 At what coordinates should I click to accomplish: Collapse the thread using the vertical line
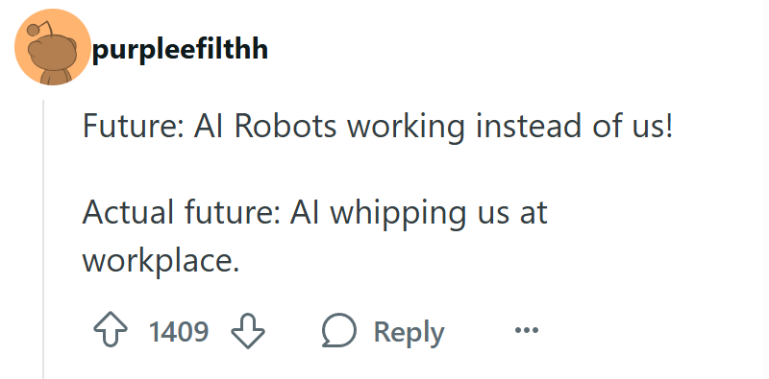[43, 240]
